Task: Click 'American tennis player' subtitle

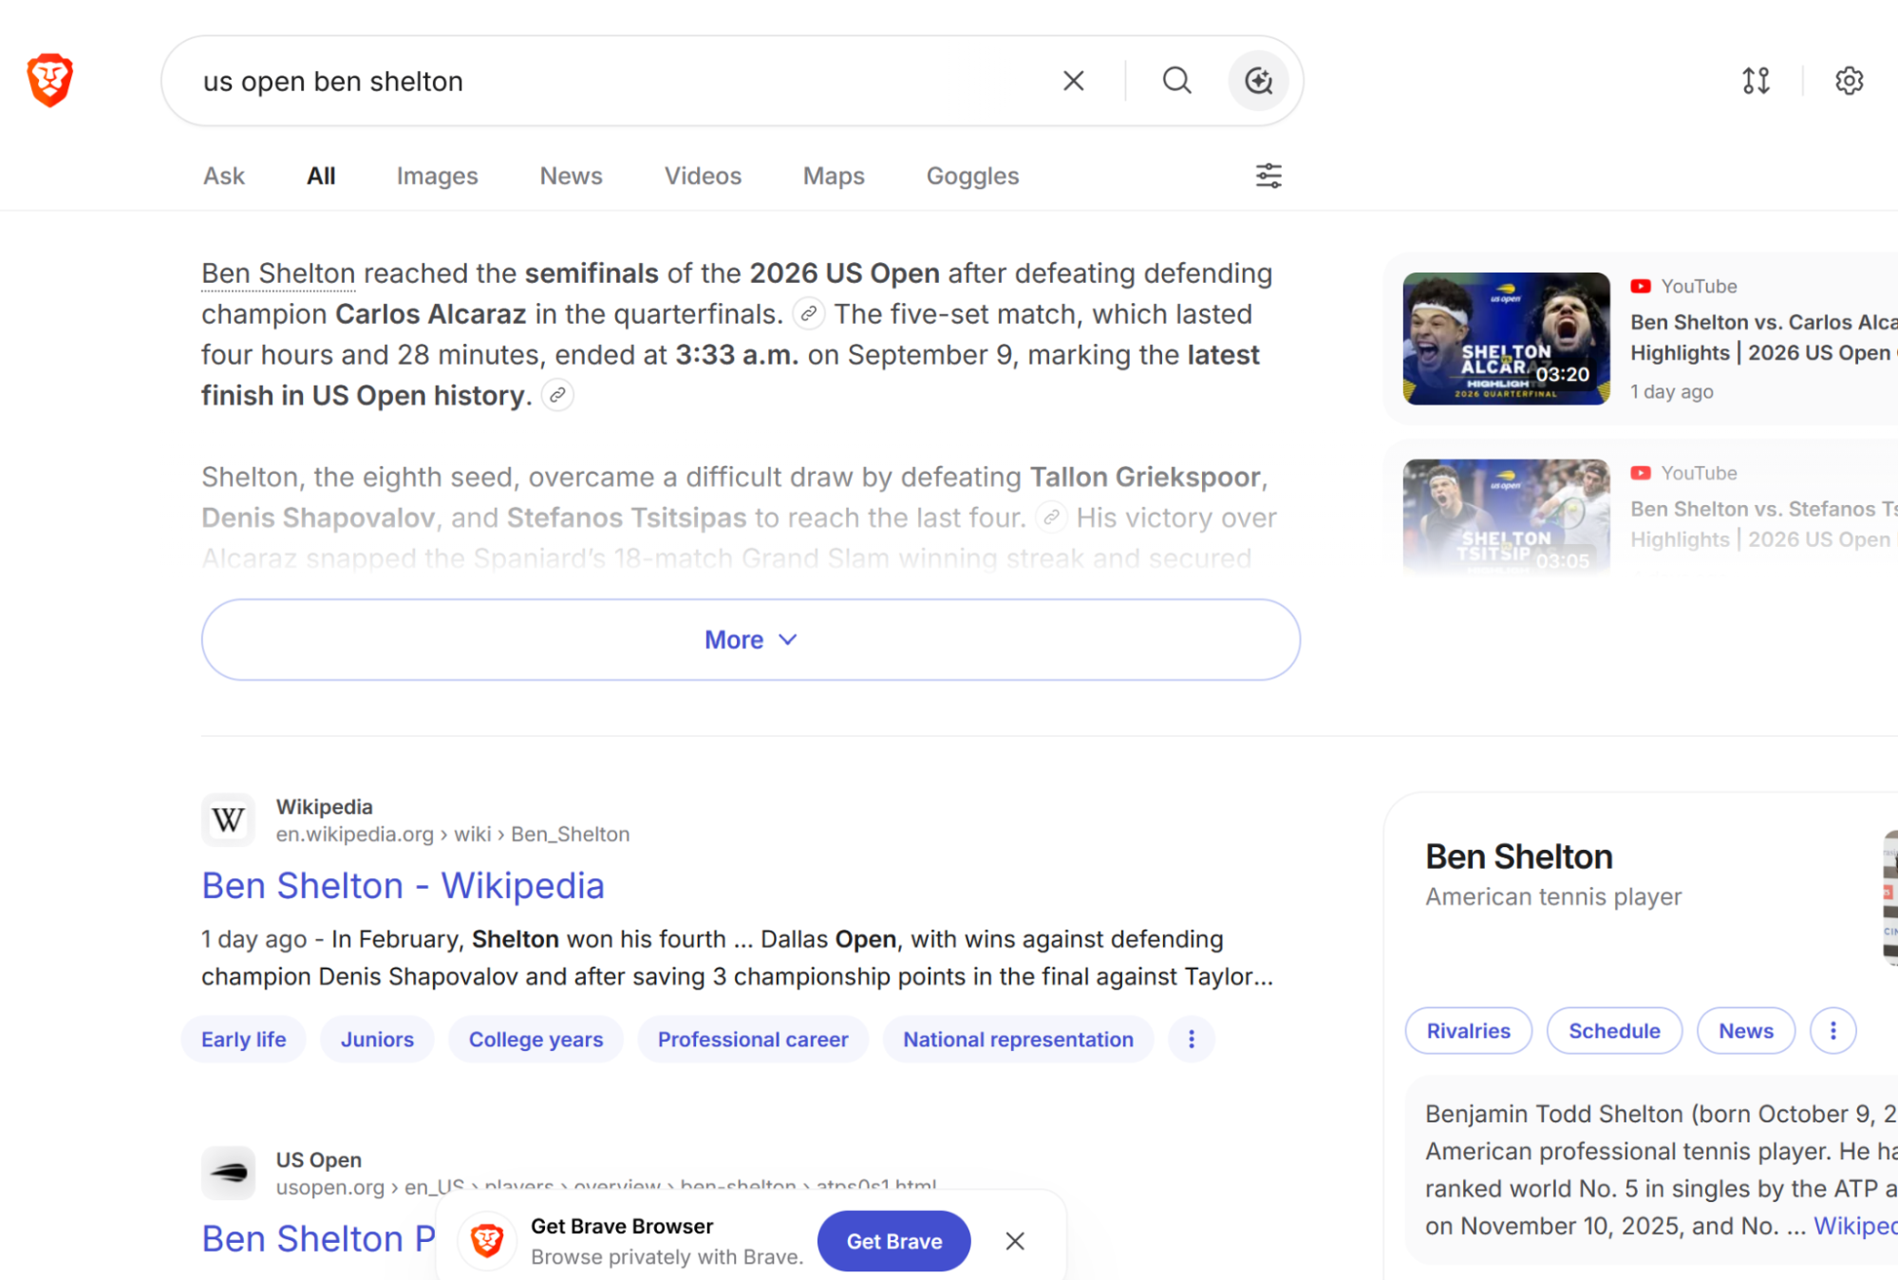Action: (x=1552, y=896)
